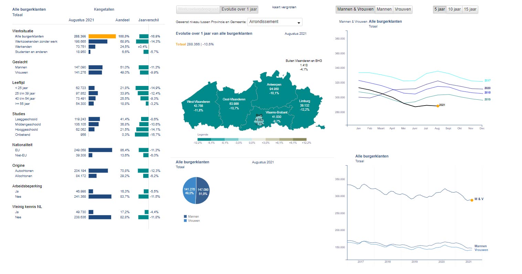Click the orange Alle burgerklanten bar
The image size is (522, 274).
point(102,36)
